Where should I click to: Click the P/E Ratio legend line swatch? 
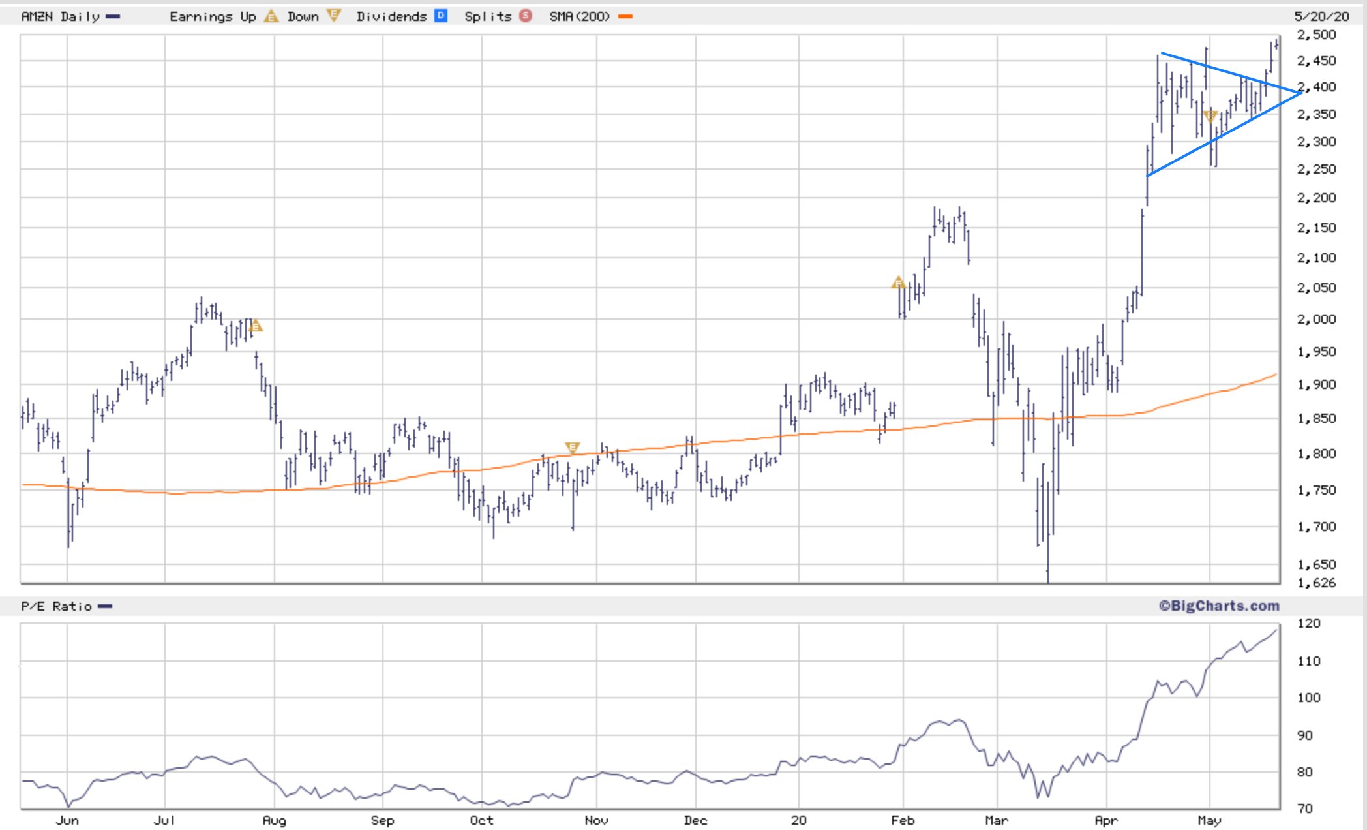point(105,606)
